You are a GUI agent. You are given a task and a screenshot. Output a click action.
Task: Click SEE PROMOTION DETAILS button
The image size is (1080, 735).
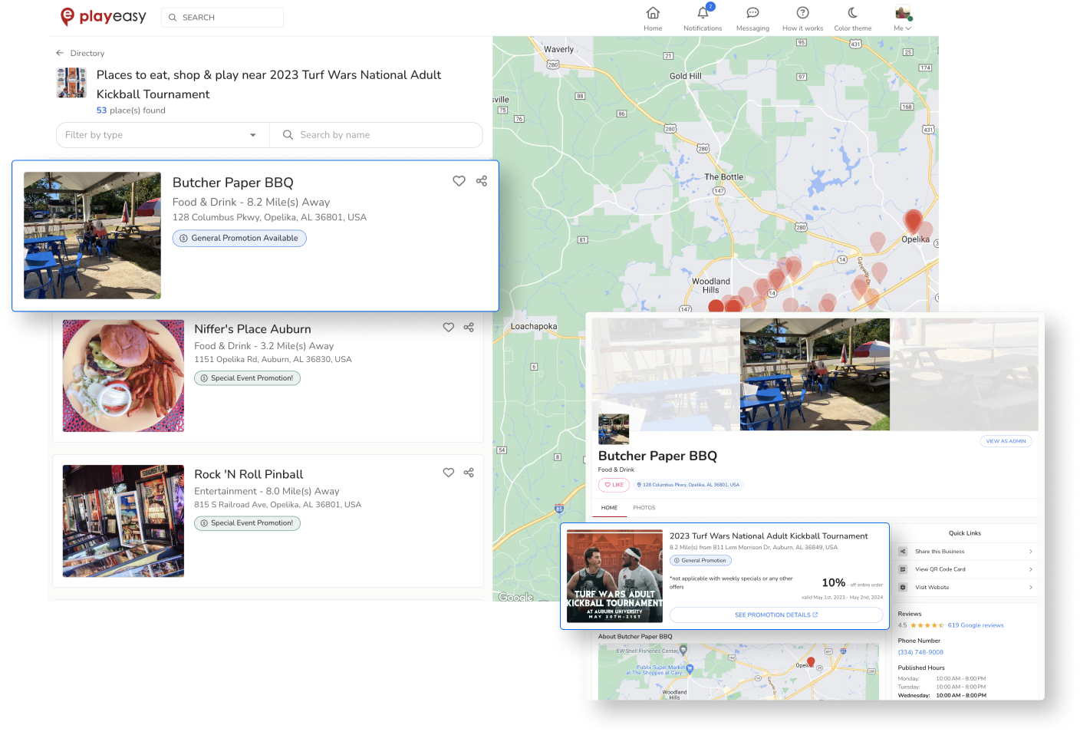(x=776, y=615)
